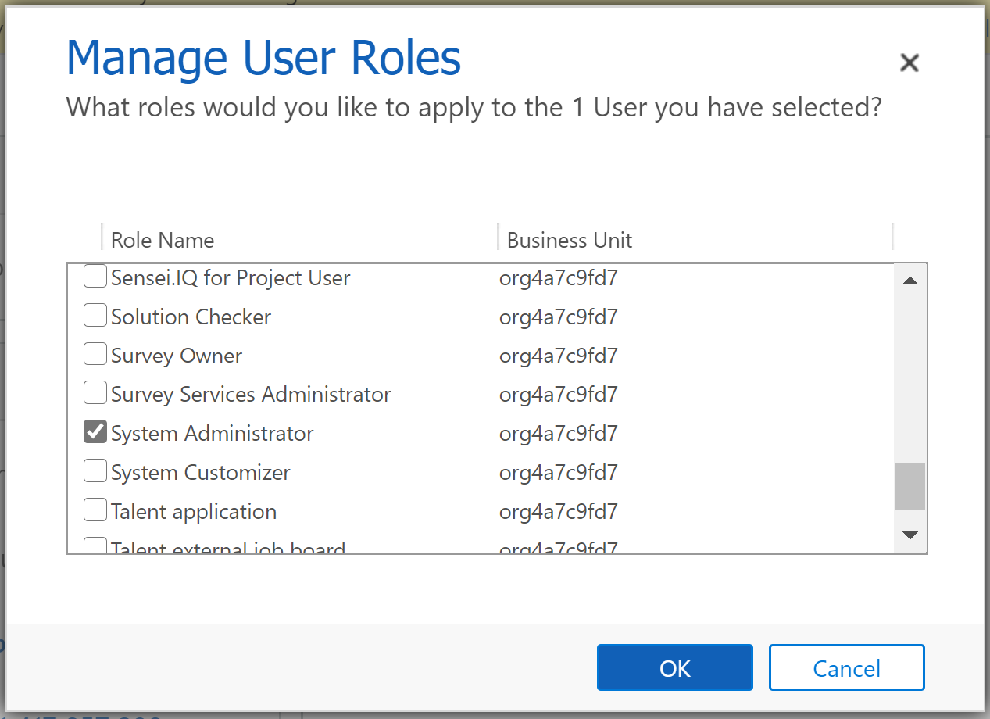Check the Sensei.IQ for Project User role
Screen dimensions: 990x719
95,277
